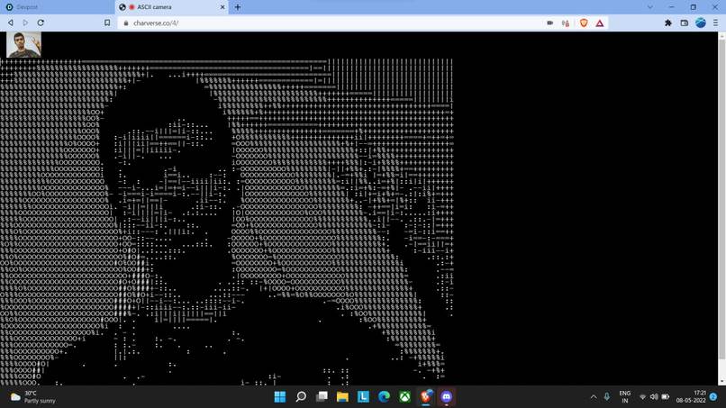Go forward to next page
The height and width of the screenshot is (408, 726).
[25, 23]
